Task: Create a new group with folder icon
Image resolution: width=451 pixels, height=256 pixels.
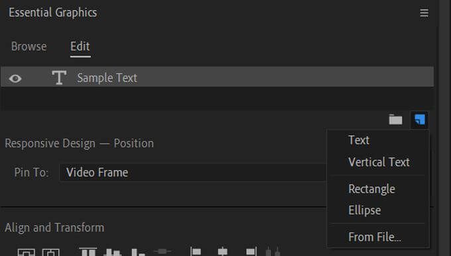Action: click(x=395, y=119)
